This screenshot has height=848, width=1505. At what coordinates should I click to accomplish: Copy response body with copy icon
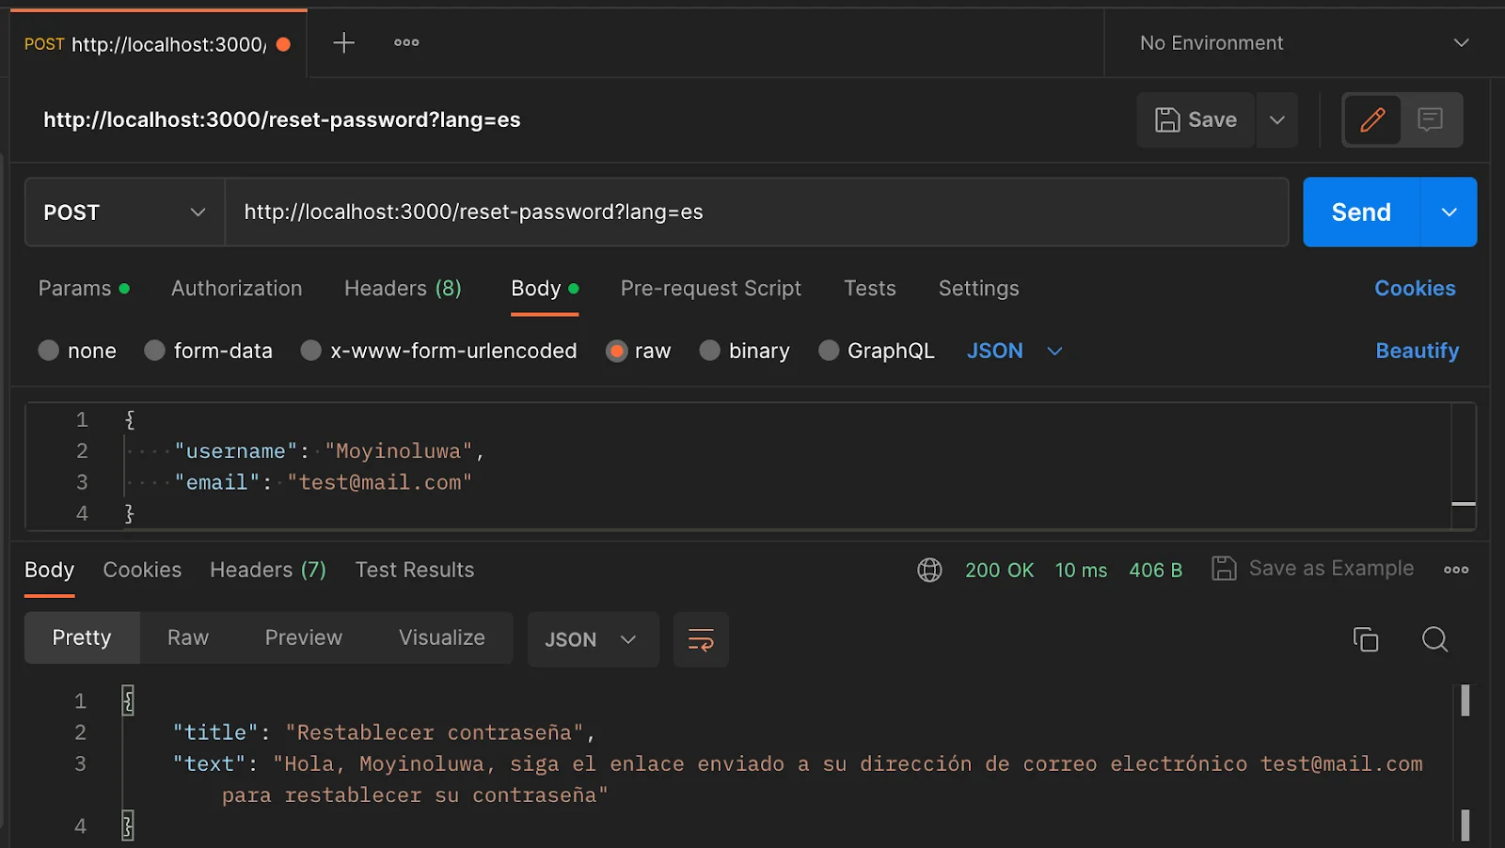point(1365,639)
